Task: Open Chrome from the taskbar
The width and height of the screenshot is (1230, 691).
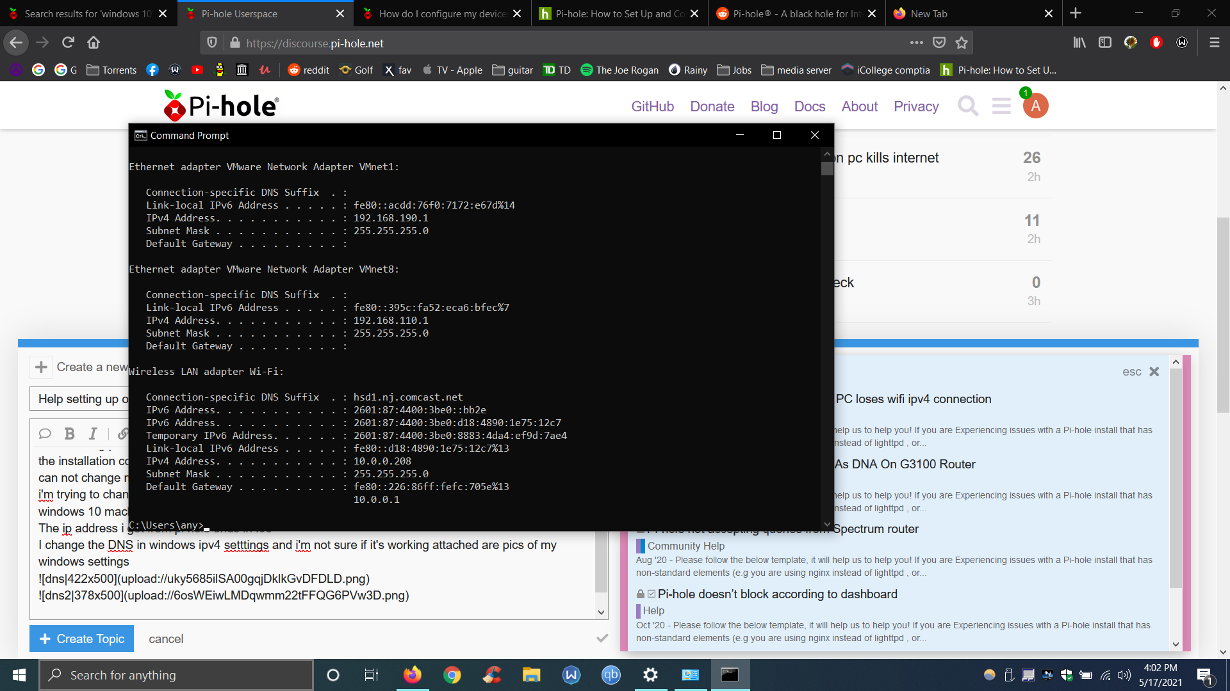Action: click(452, 675)
